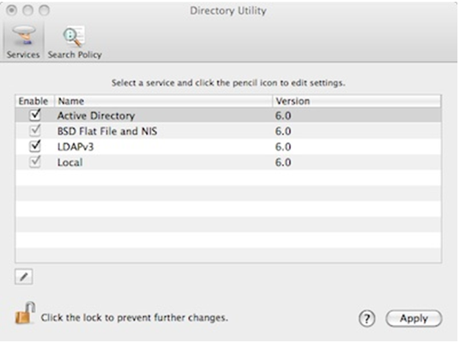This screenshot has width=460, height=343.
Task: Click the Services tab label text
Action: [x=23, y=55]
